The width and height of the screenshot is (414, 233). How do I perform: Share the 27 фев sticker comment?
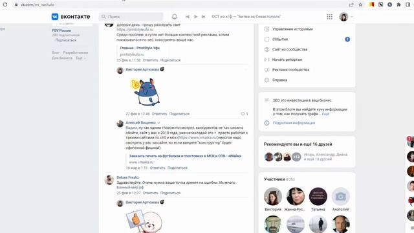179,114
